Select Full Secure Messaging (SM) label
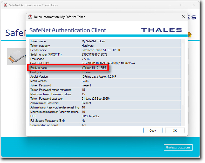This screenshot has width=205, height=163. [47, 121]
